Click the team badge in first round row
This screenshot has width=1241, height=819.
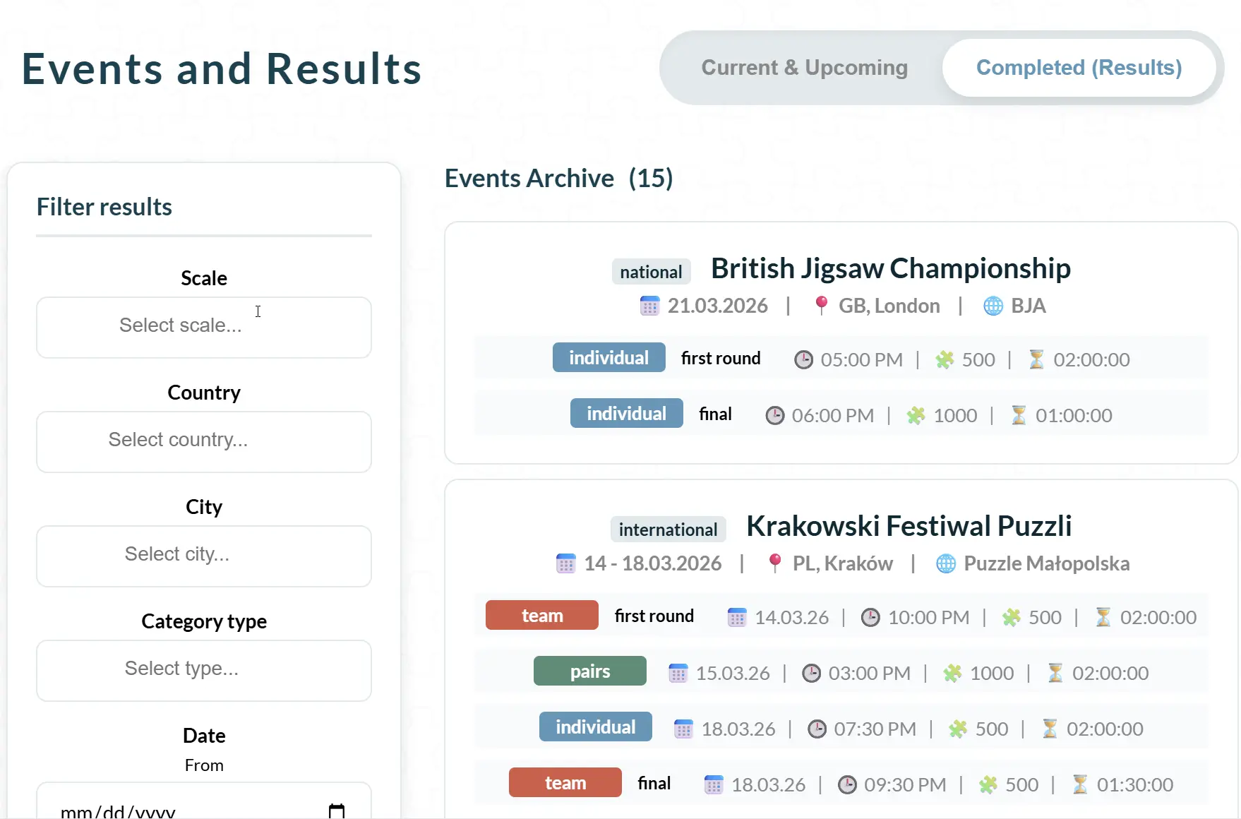541,616
